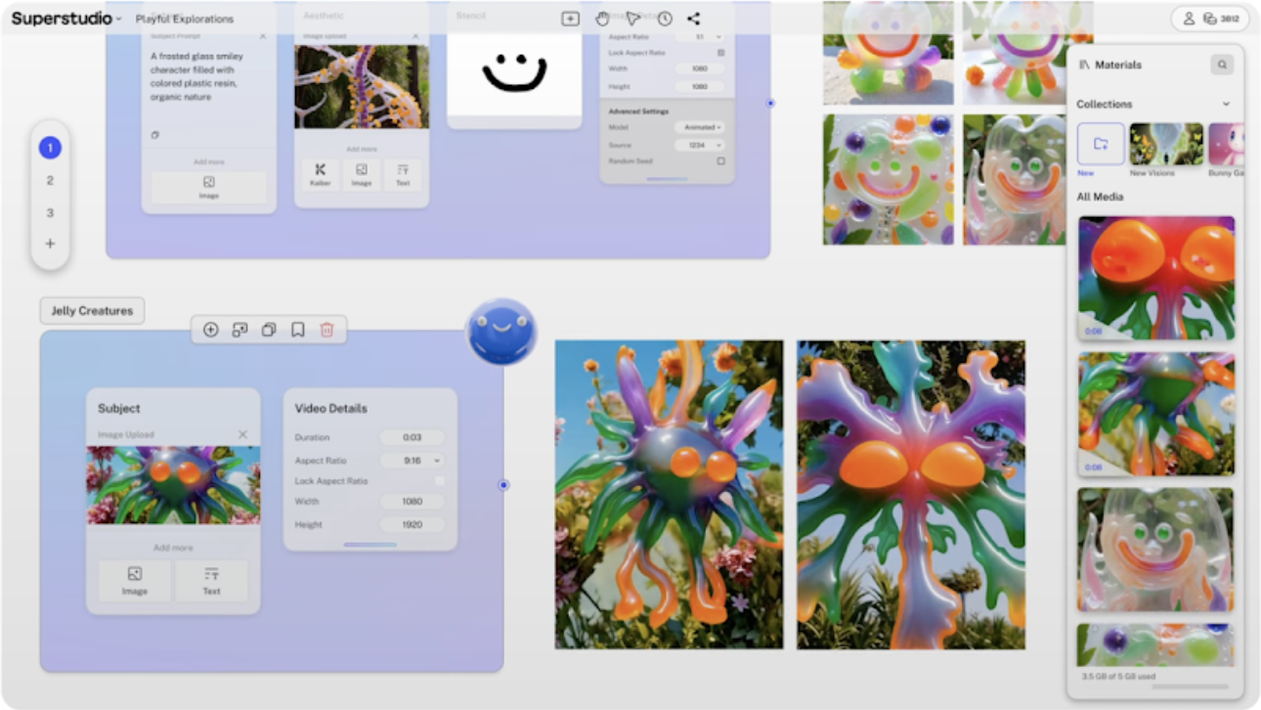Open the Model dropdown set to Animated
Viewport: 1261px width, 710px height.
(700, 127)
